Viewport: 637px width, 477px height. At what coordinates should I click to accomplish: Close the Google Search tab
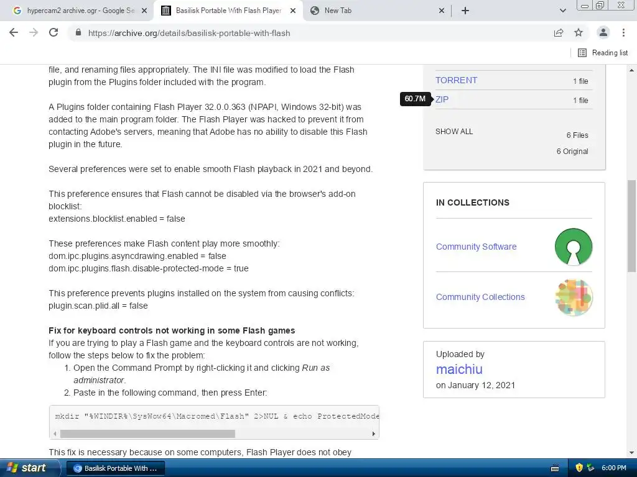[x=144, y=11]
